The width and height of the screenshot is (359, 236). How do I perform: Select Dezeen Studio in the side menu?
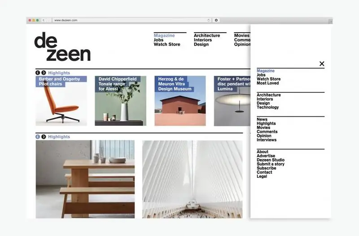271,160
